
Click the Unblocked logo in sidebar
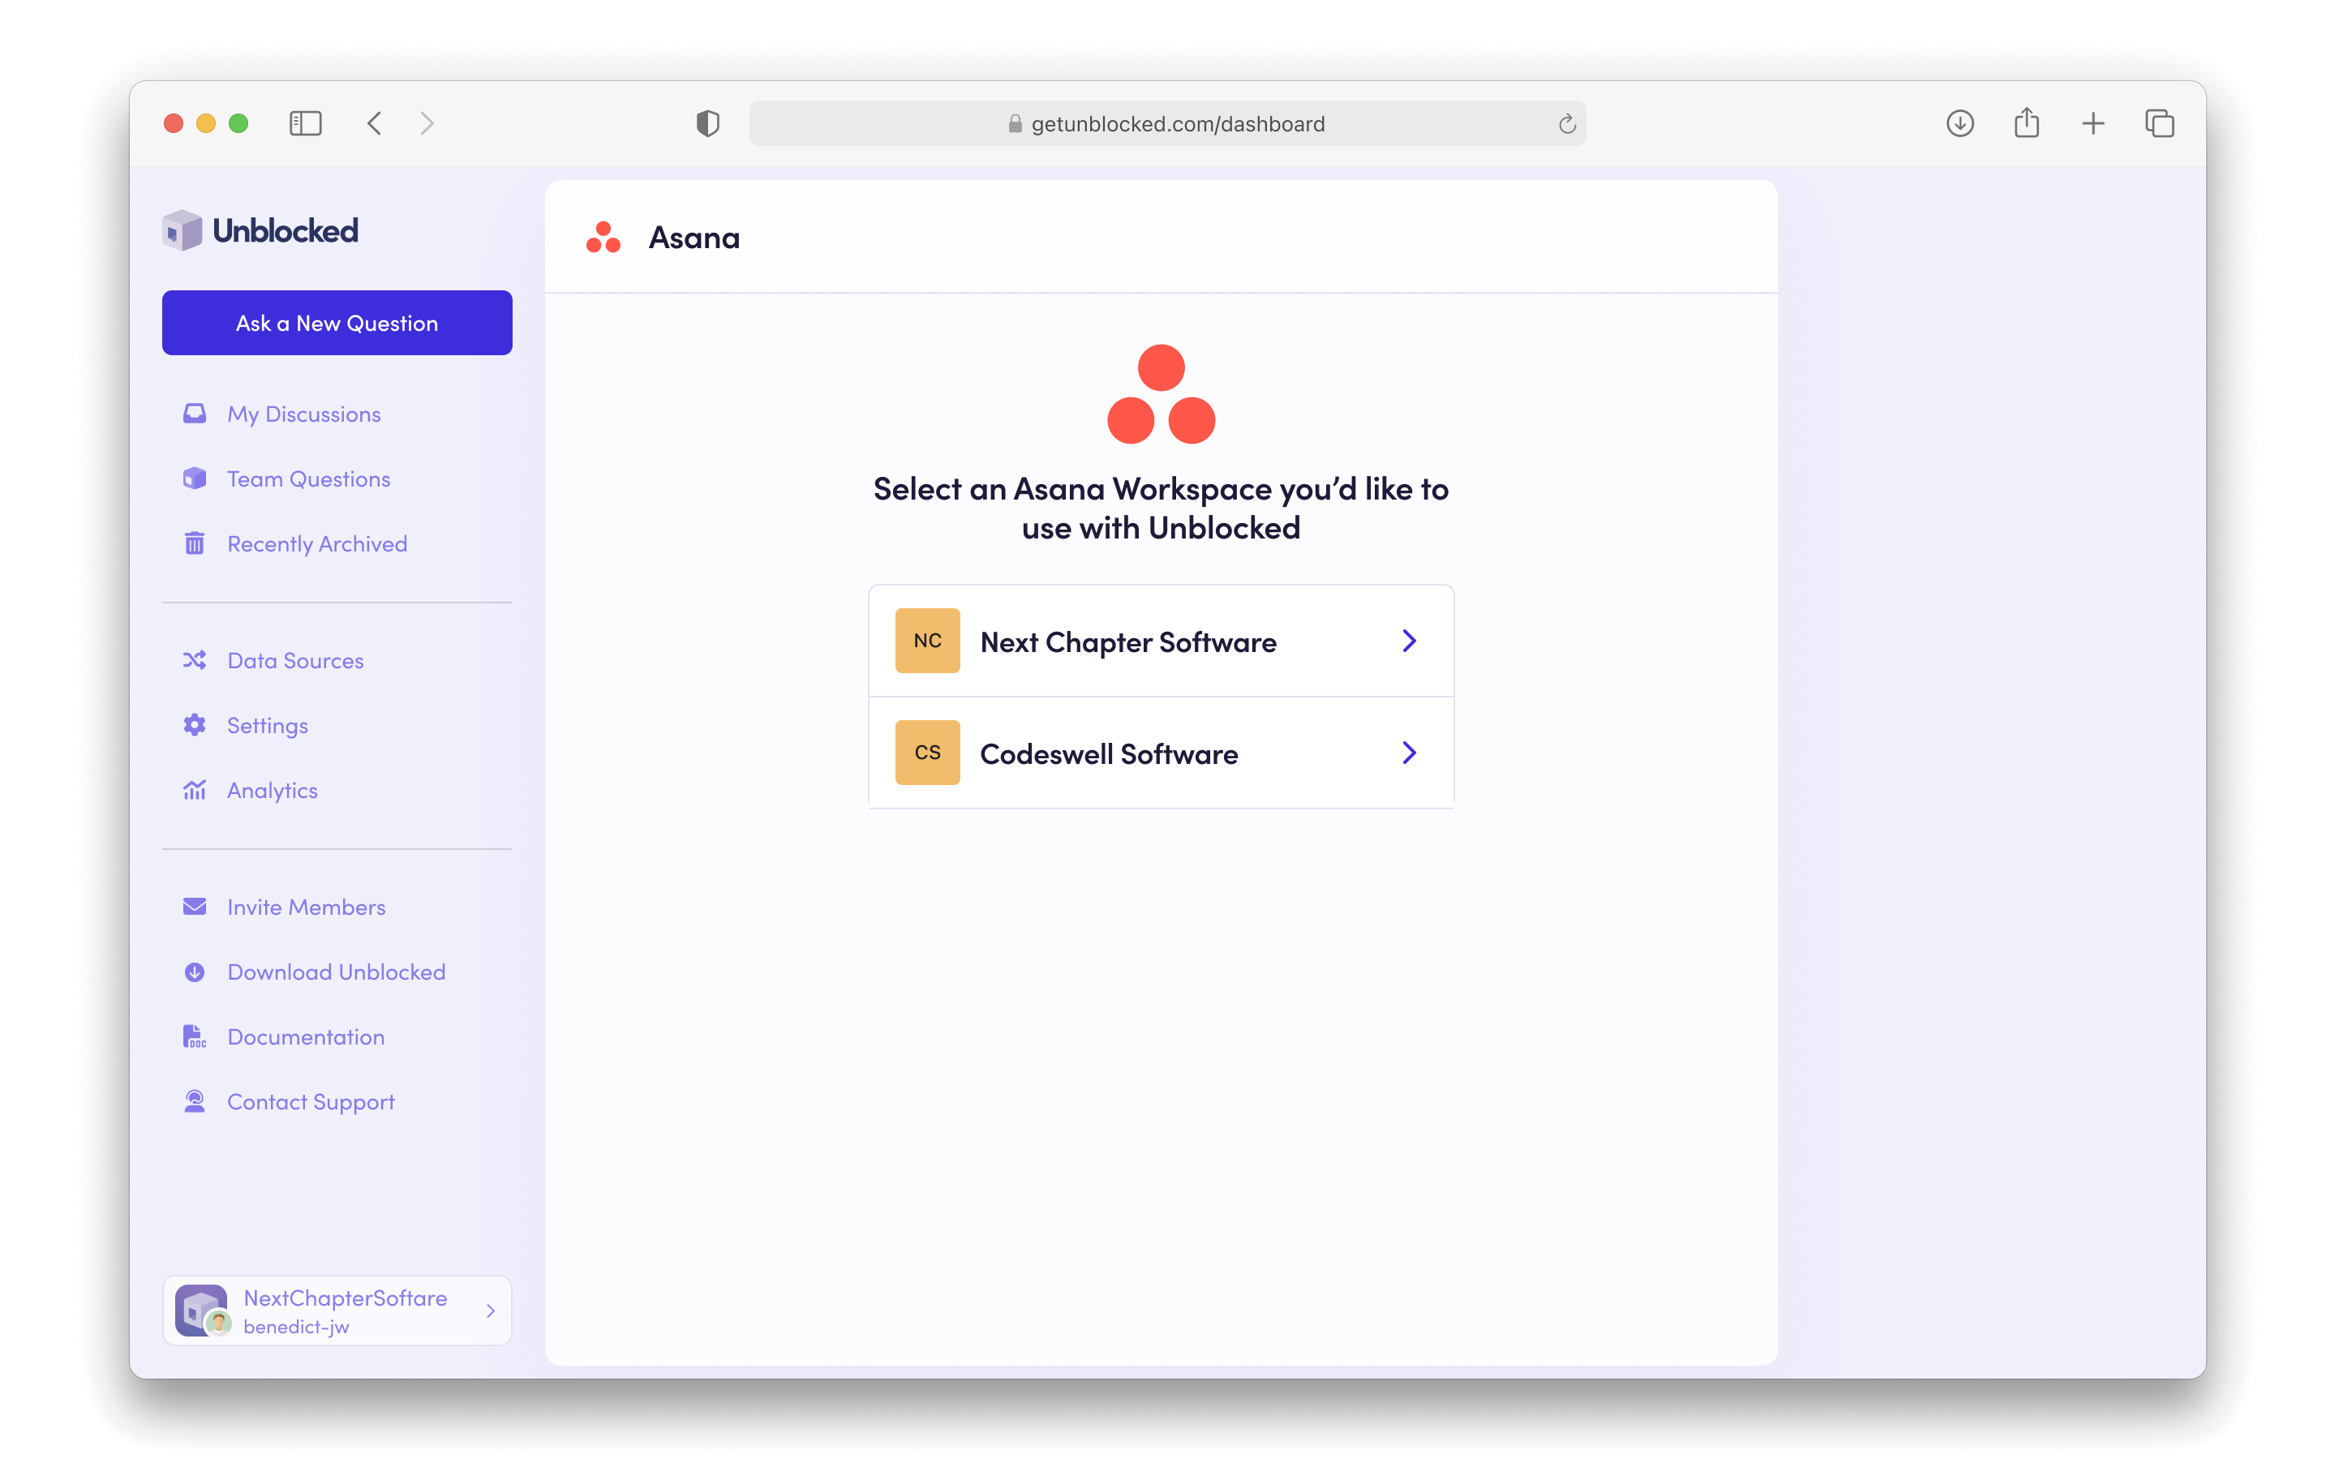260,230
